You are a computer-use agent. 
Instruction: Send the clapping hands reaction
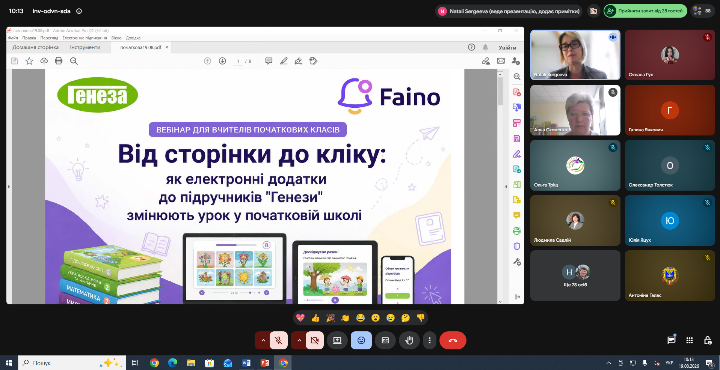(346, 318)
